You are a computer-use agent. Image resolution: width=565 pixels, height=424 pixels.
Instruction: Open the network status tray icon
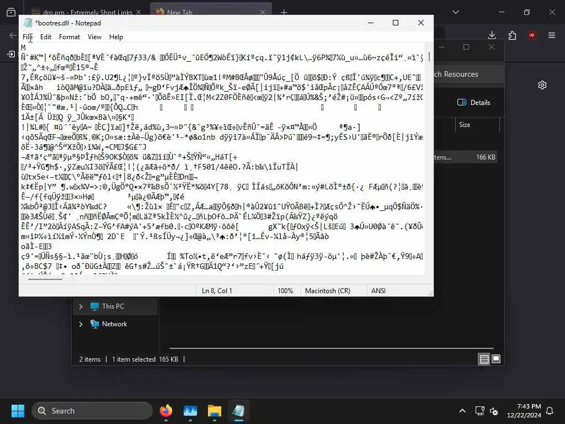[479, 411]
